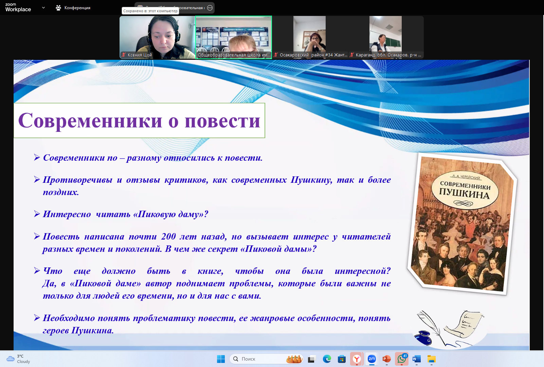Select the Общеобразовательная школа participant video

click(234, 37)
